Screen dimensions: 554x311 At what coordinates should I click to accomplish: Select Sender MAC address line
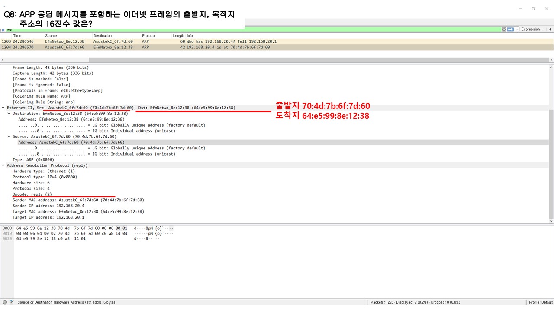tap(78, 200)
